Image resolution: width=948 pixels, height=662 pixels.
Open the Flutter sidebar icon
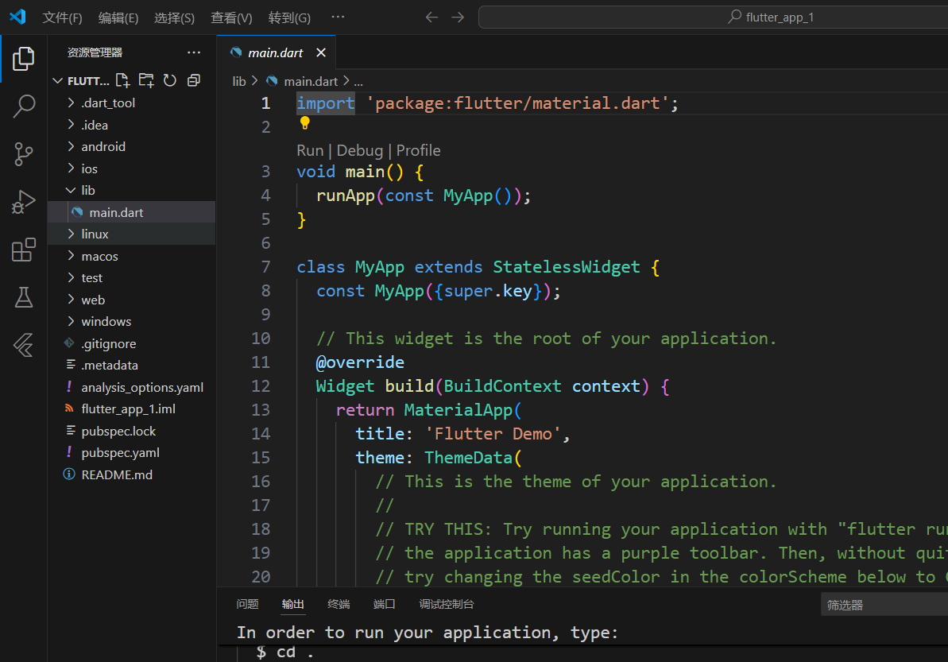click(24, 346)
